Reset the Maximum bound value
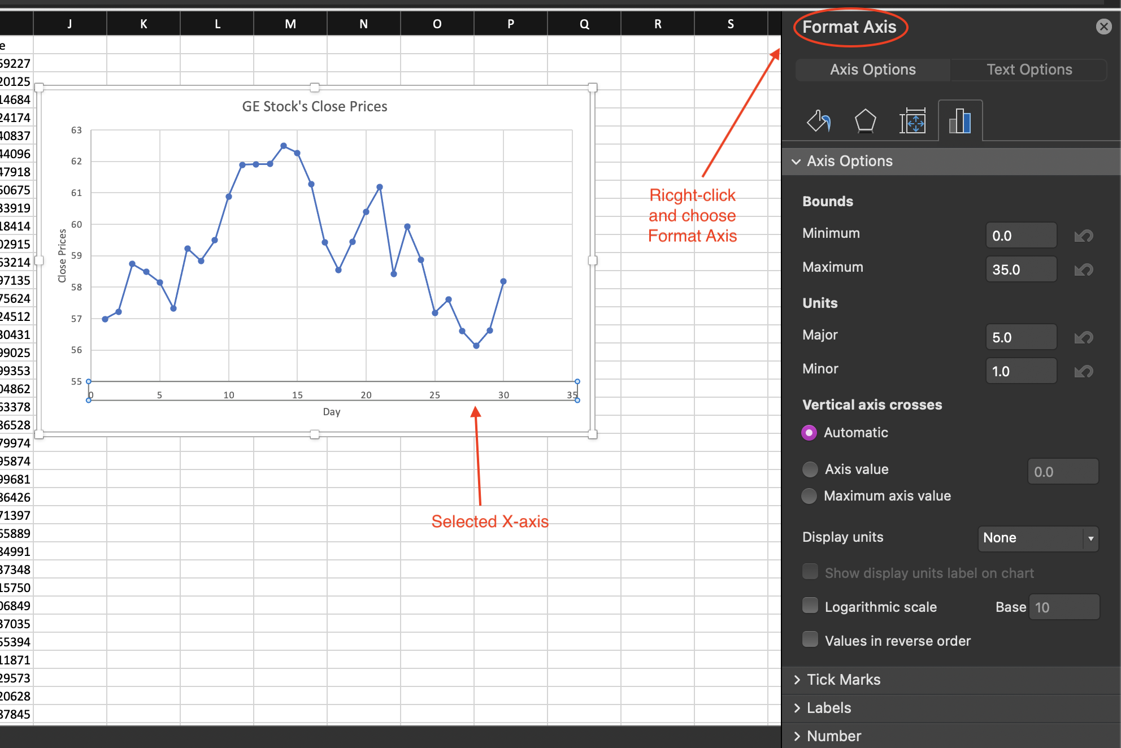The height and width of the screenshot is (748, 1121). [1083, 269]
